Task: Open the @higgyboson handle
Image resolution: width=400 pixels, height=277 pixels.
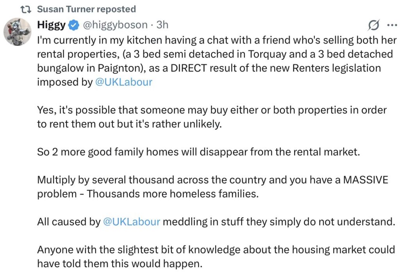Action: (116, 25)
